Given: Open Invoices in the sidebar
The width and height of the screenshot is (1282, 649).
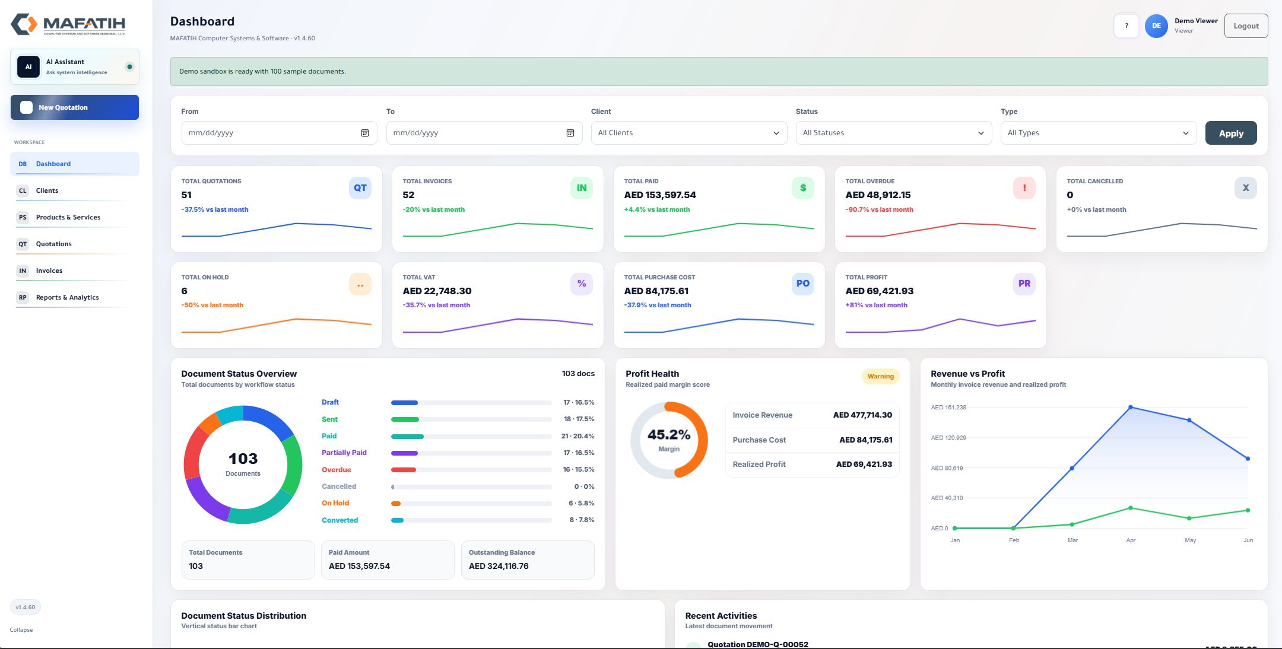Looking at the screenshot, I should click(x=75, y=271).
